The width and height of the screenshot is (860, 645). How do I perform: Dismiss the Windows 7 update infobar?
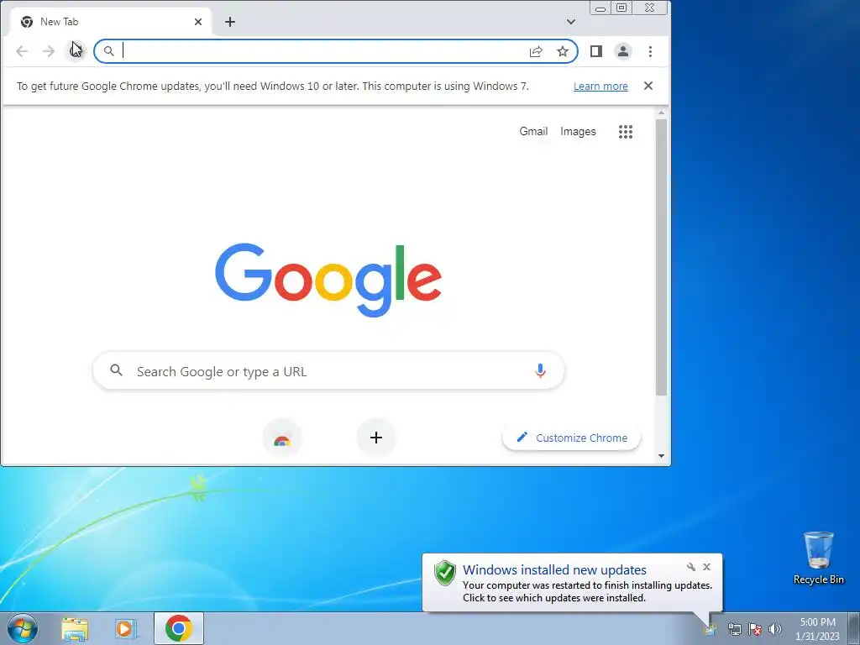click(x=648, y=86)
